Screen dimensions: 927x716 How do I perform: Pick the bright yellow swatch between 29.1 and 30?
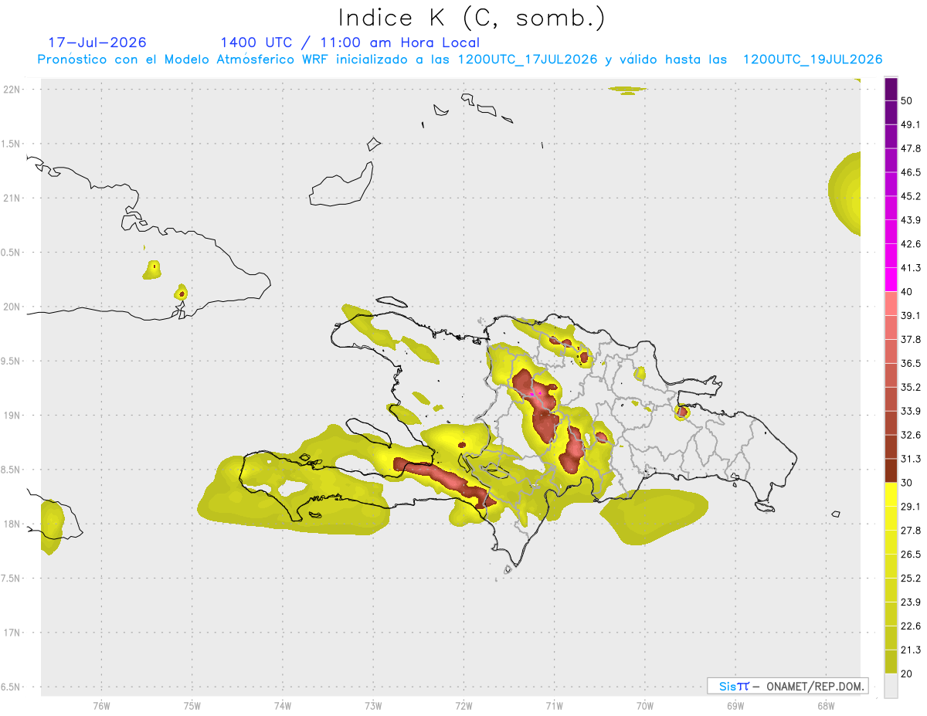coord(891,494)
